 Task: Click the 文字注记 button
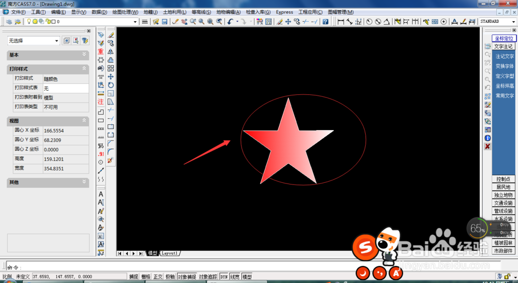(503, 47)
